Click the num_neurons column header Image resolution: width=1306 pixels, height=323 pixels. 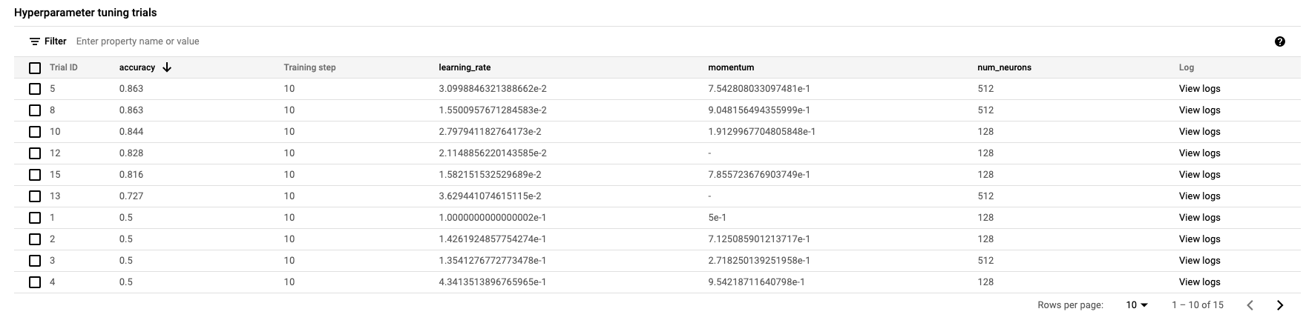[x=1004, y=67]
